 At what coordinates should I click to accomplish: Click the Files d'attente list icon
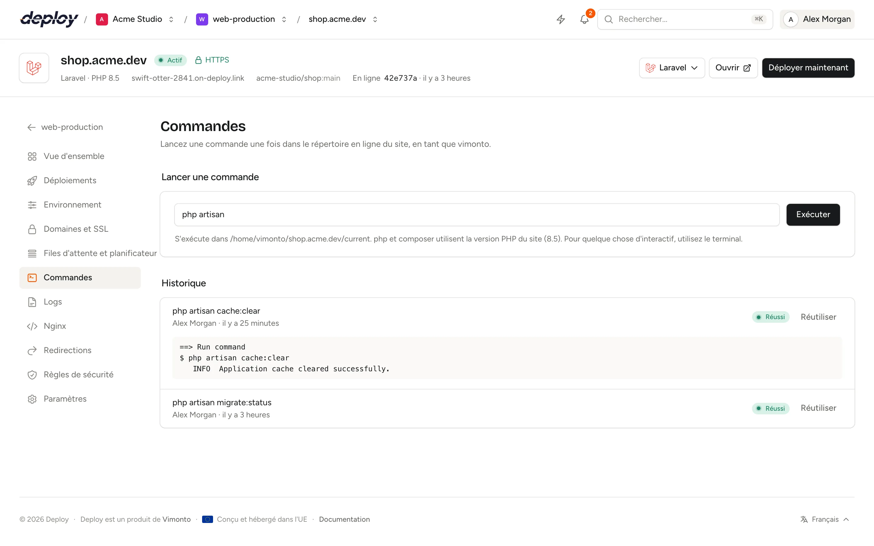pyautogui.click(x=32, y=254)
